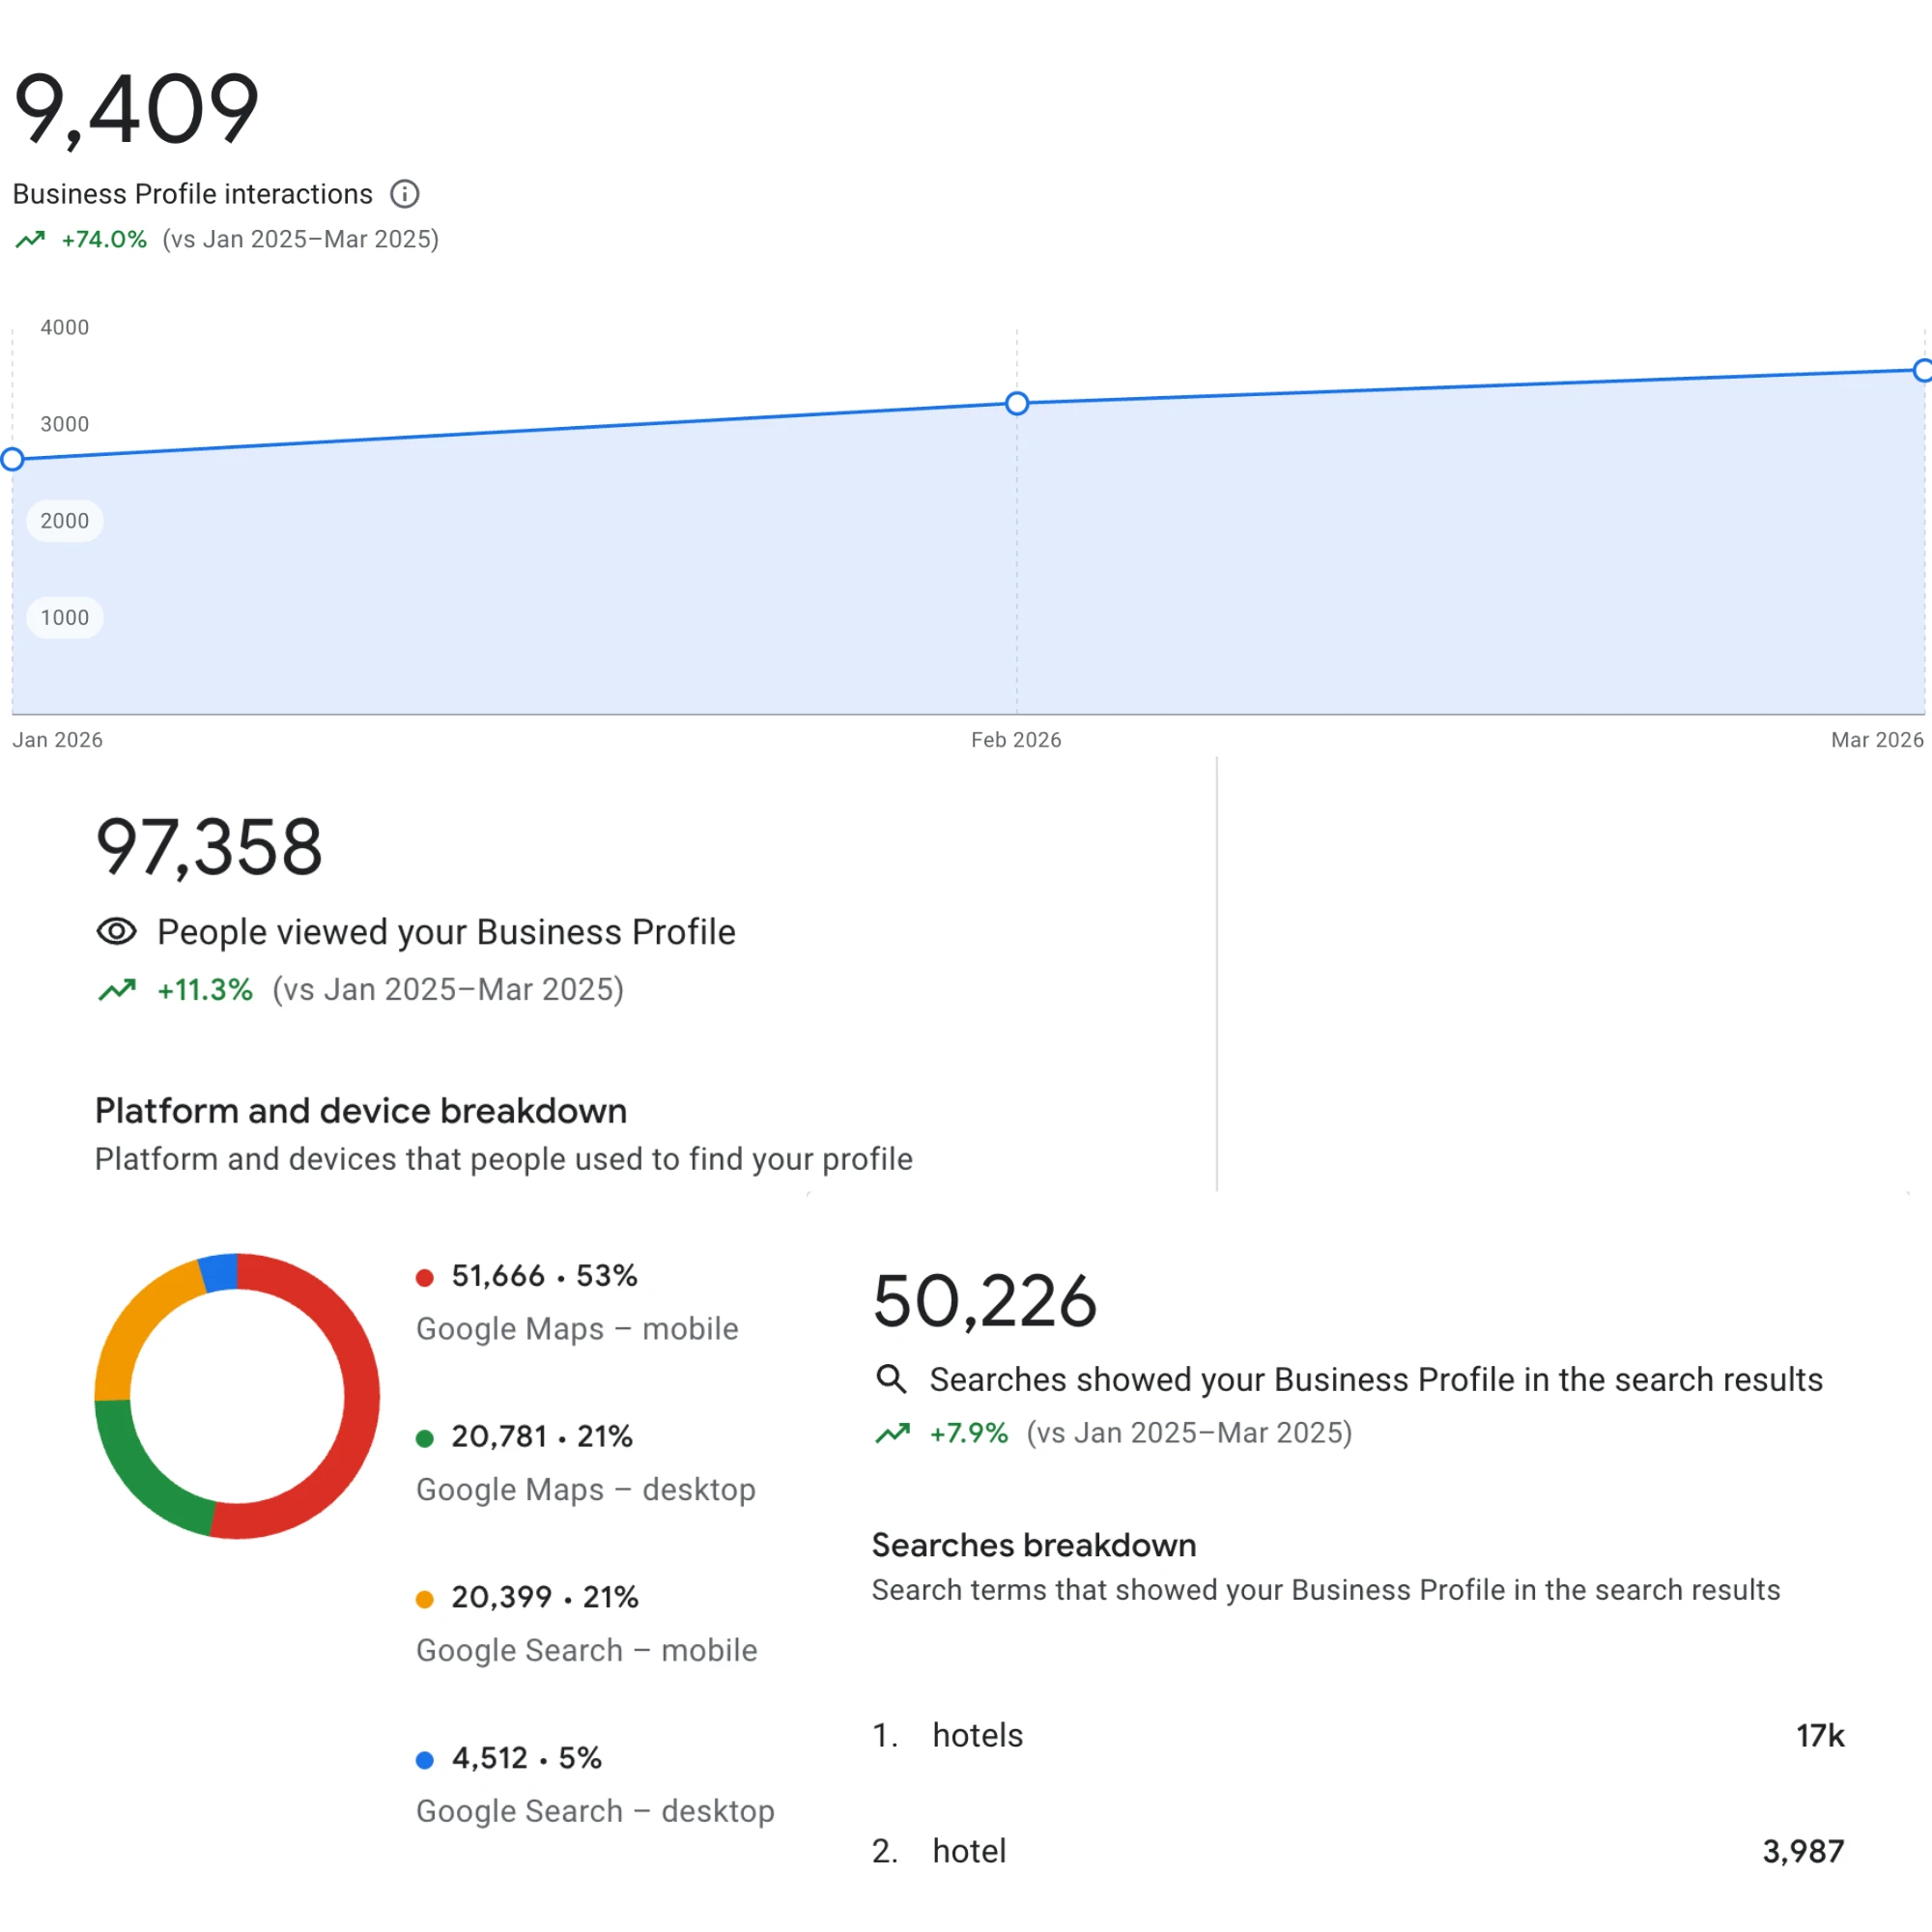
Task: Select the Jan 2026 data point on the chart
Action: (12, 459)
